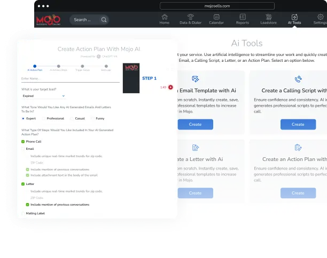Open the Home icon in navigation
This screenshot has height=258, width=327.
(165, 17)
